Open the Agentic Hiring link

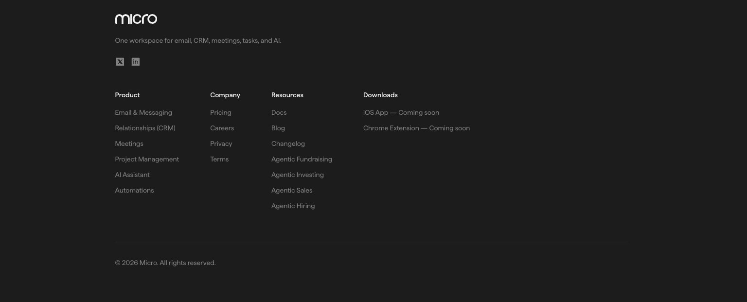click(x=293, y=206)
